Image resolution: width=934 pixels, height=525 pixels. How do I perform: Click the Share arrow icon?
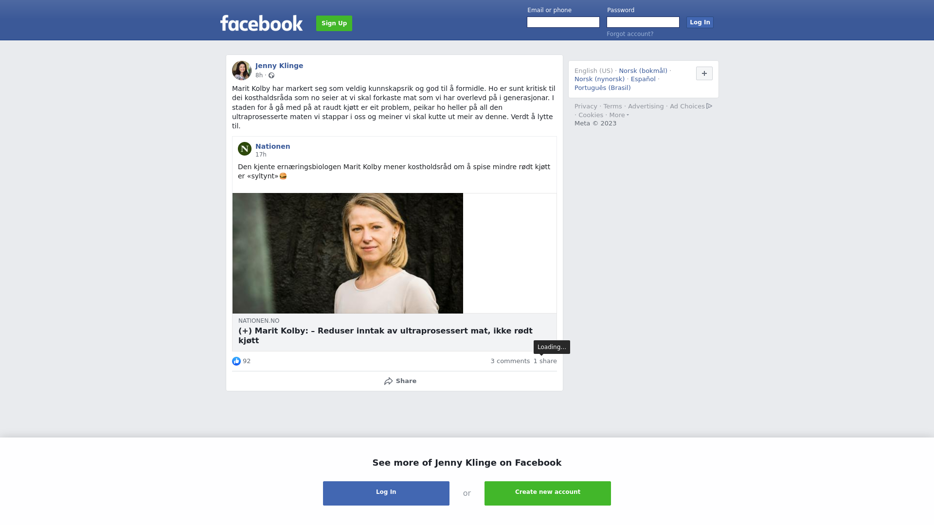point(389,381)
